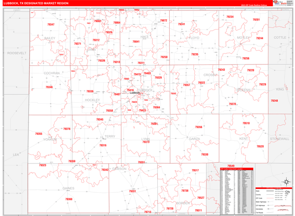Select the ROOSEVELT county label
Viewport: 295px width, 216px height.
17,53
